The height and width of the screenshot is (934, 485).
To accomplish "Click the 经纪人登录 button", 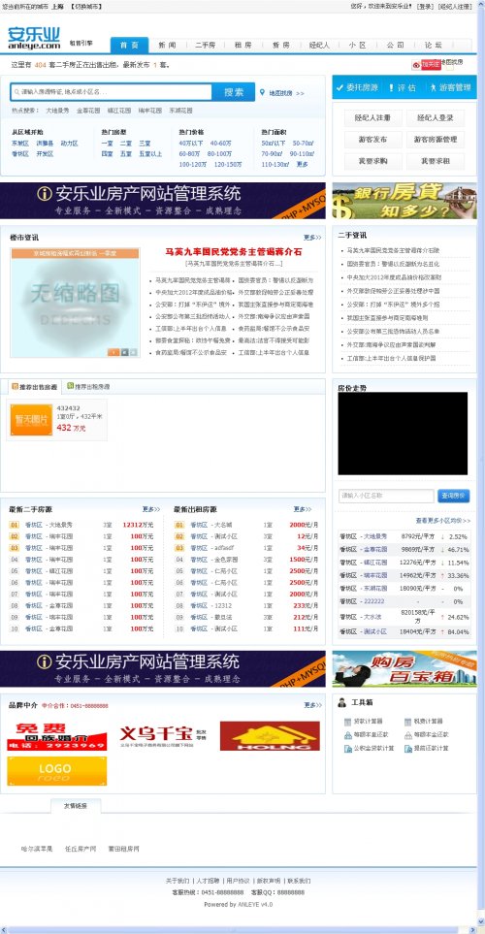I will point(436,118).
